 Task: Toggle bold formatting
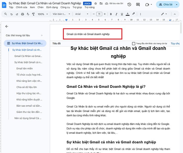[x=111, y=14]
